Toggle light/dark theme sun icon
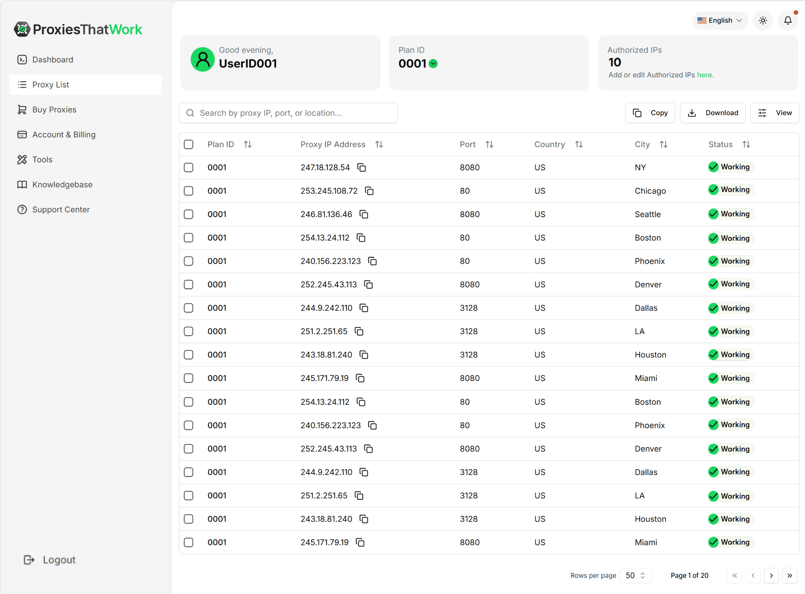805x594 pixels. (763, 21)
